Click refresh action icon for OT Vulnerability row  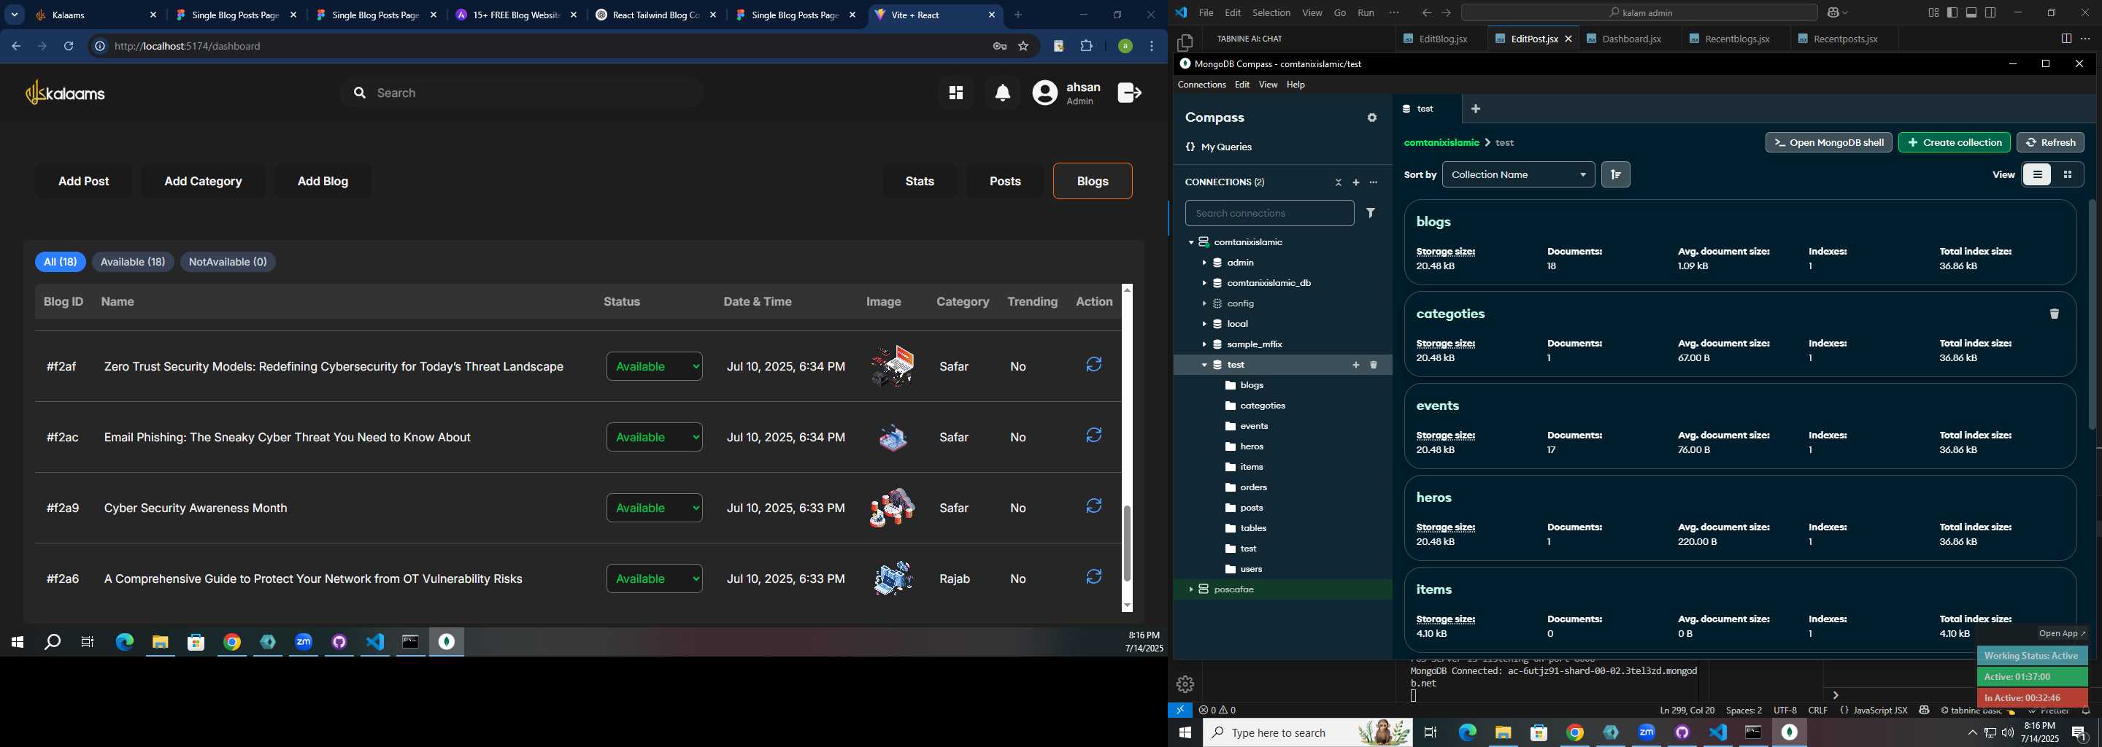pos(1093,577)
